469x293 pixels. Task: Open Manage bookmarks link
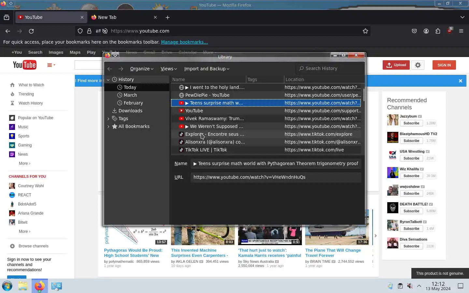tap(184, 42)
